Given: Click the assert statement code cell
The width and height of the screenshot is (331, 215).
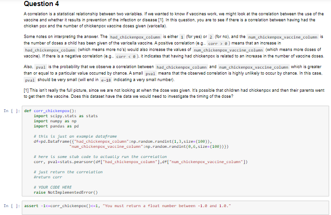Looking at the screenshot, I should click(175, 208).
